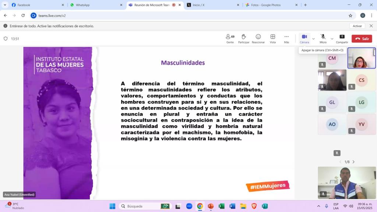Open the Reaccionar emoji menu
This screenshot has width=377, height=212.
click(x=258, y=38)
